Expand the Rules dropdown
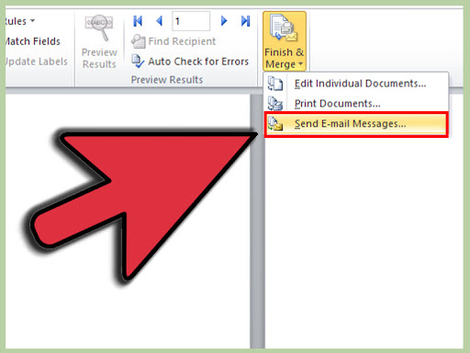This screenshot has width=470, height=353. [19, 21]
